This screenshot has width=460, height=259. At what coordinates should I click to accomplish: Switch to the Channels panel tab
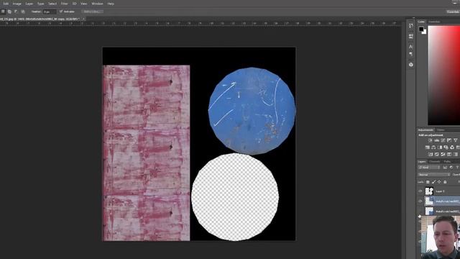434,161
